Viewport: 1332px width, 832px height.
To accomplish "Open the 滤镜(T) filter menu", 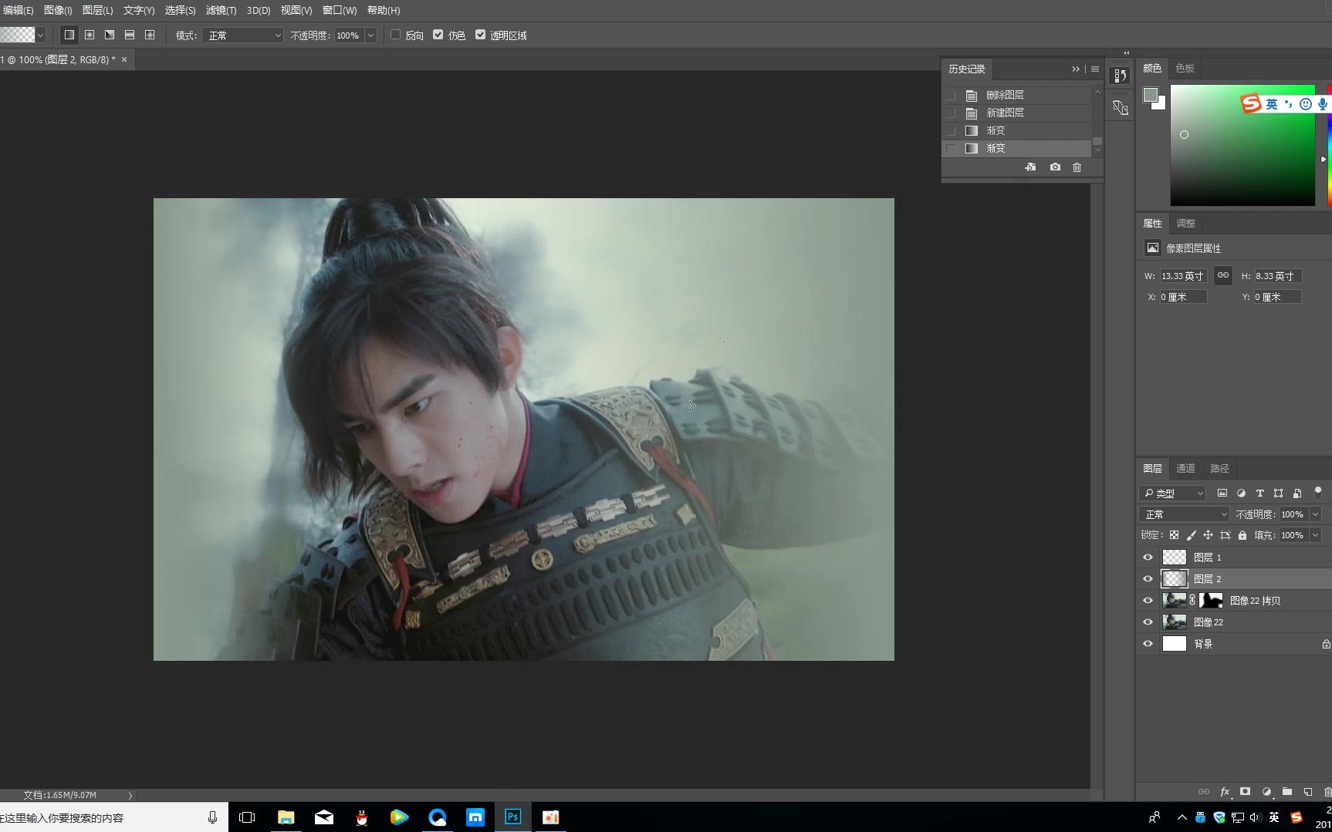I will click(221, 10).
